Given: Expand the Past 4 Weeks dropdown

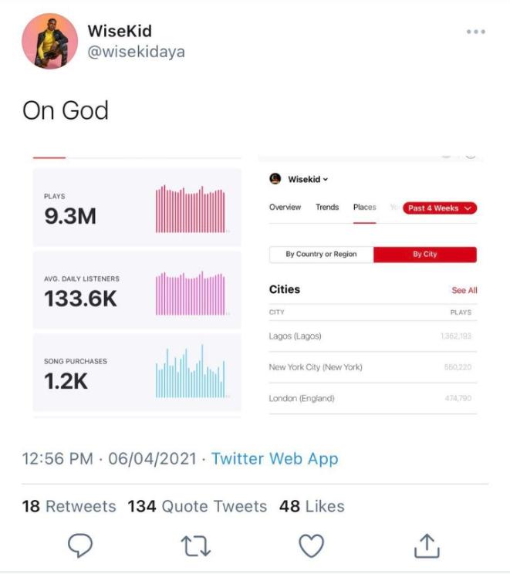Looking at the screenshot, I should point(440,208).
